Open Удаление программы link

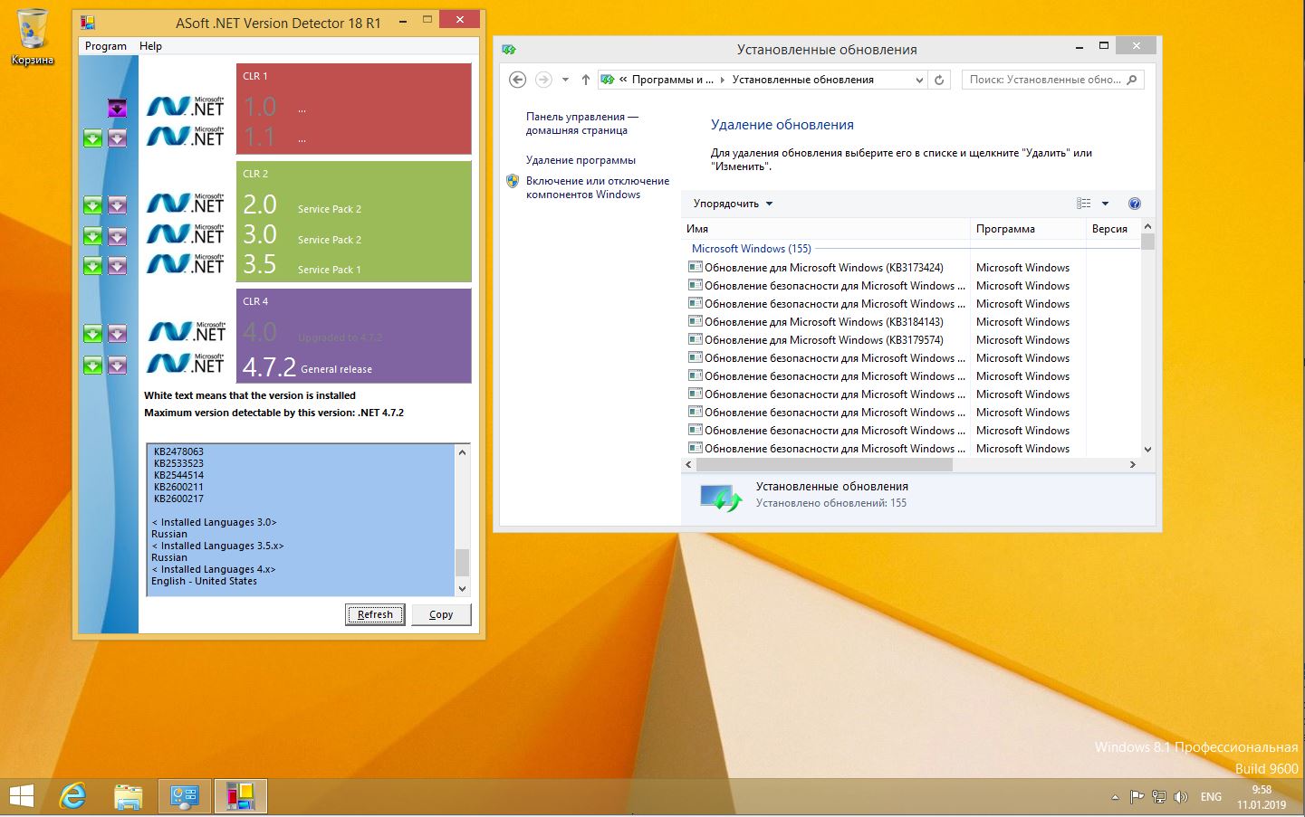coord(581,160)
